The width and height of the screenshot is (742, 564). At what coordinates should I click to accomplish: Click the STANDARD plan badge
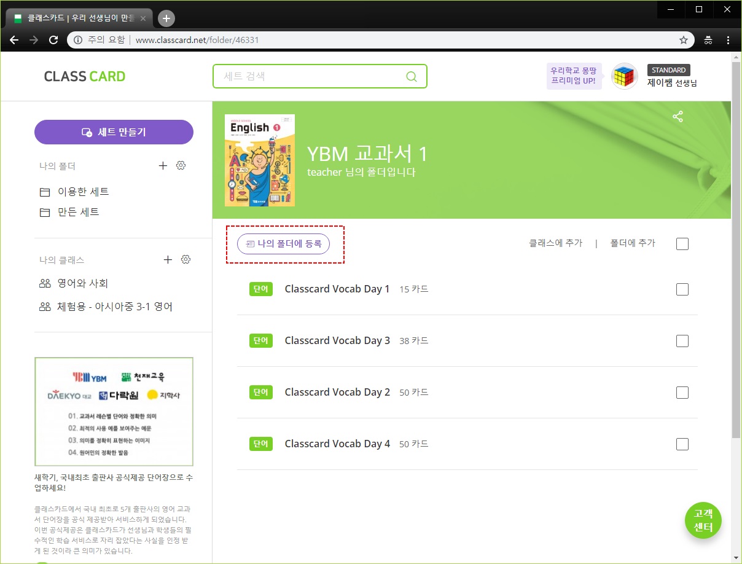[669, 70]
